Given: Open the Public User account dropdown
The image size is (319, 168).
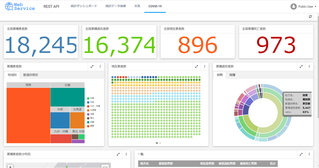Looking at the screenshot, I should 303,6.
